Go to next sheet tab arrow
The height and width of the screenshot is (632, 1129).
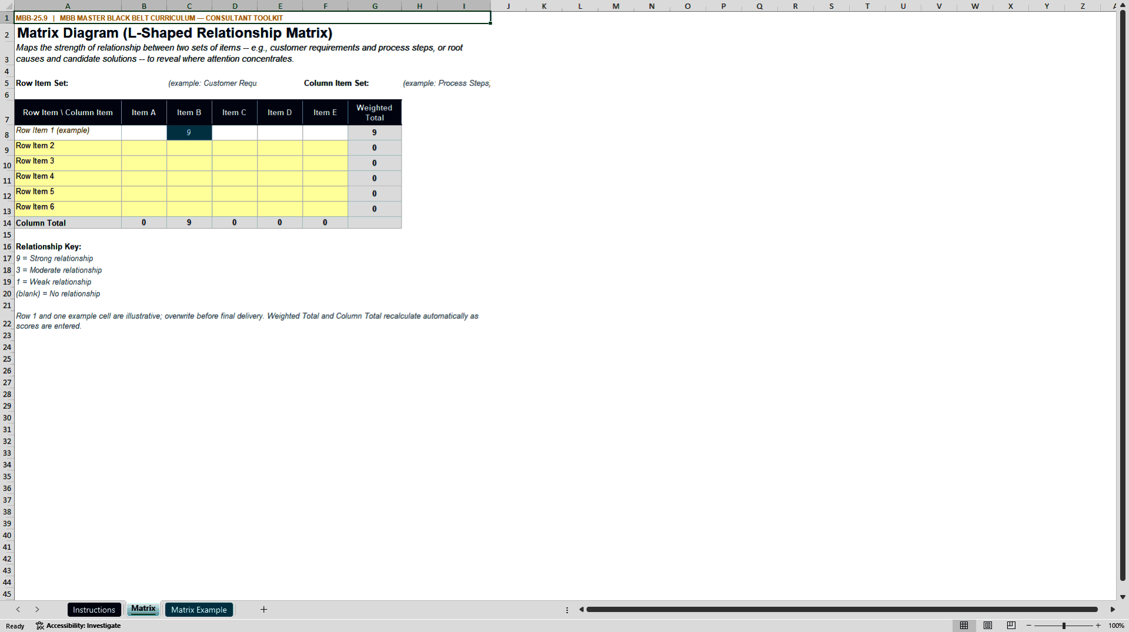point(37,610)
